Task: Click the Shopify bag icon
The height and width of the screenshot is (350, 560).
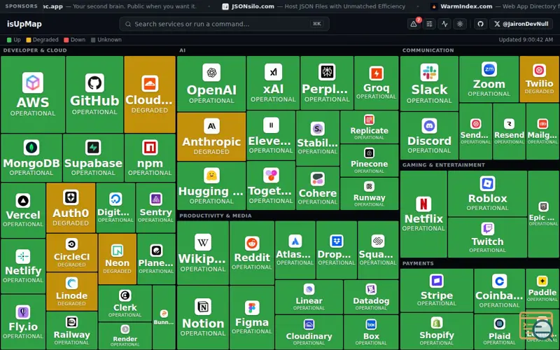Action: point(436,323)
